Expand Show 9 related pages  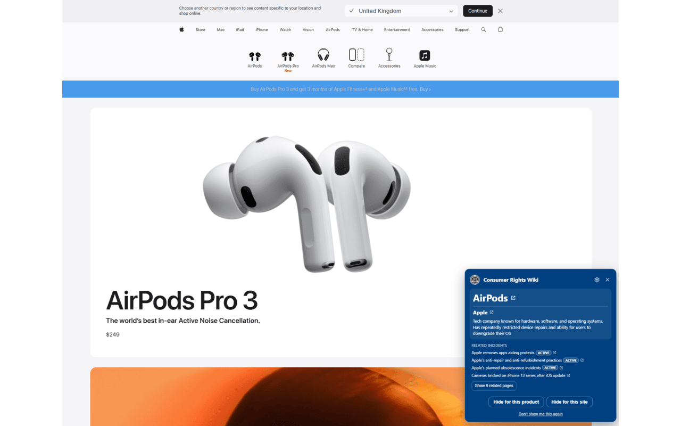click(494, 386)
